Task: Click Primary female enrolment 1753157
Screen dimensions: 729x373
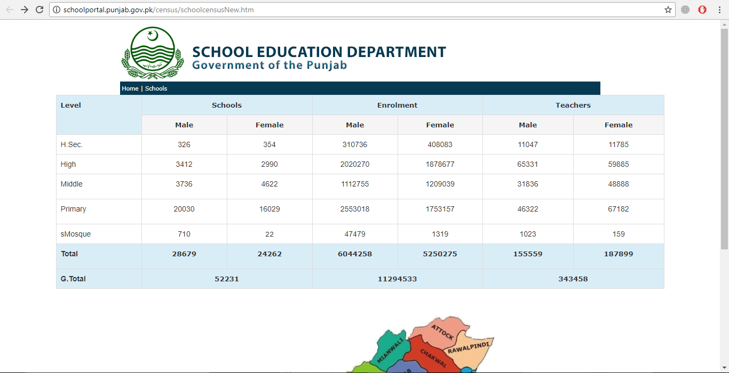Action: (x=440, y=209)
